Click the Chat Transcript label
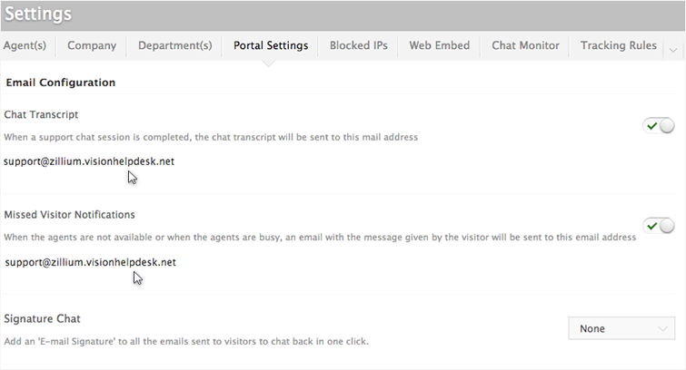 click(41, 115)
